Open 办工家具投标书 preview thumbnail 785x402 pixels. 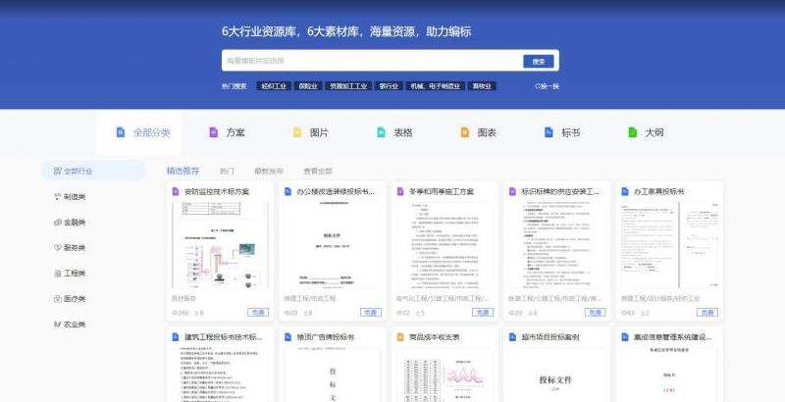(x=670, y=244)
